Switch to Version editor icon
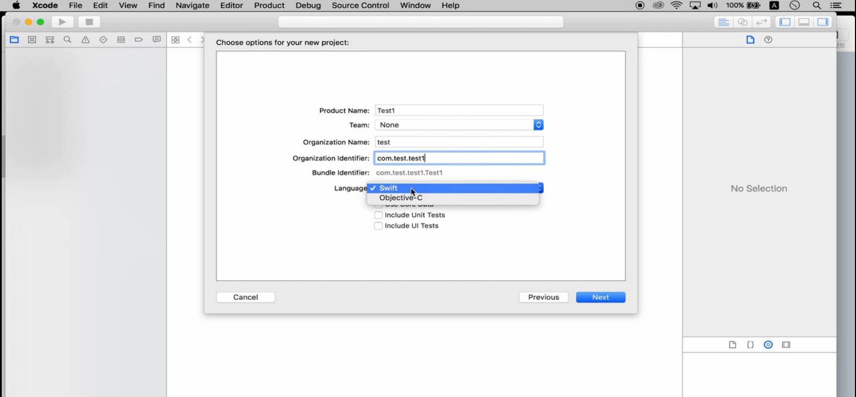The width and height of the screenshot is (856, 397). (x=762, y=22)
